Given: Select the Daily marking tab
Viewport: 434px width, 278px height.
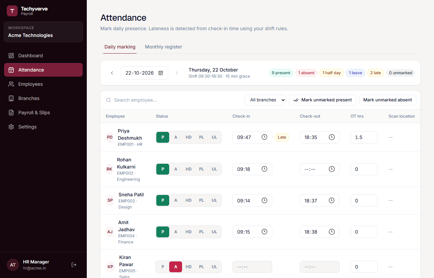Looking at the screenshot, I should (120, 47).
